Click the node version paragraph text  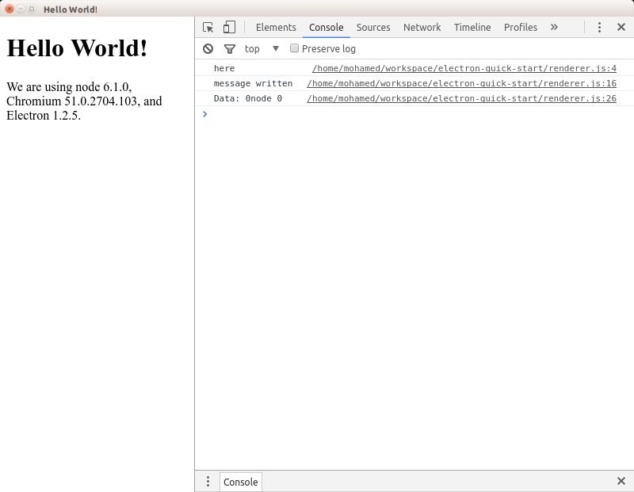[x=84, y=101]
